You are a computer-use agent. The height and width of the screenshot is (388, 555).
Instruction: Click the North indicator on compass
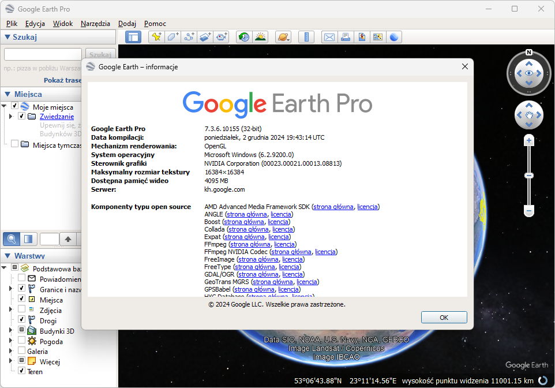(x=529, y=53)
